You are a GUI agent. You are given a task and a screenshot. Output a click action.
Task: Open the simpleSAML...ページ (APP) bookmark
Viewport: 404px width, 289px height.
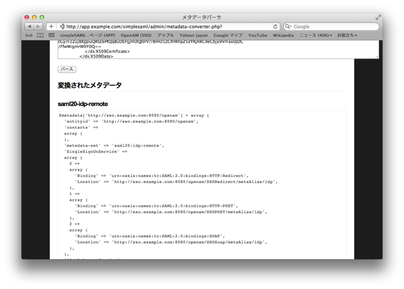coord(87,35)
